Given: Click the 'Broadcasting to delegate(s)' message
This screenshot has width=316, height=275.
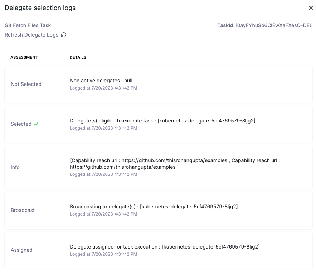Looking at the screenshot, I should pyautogui.click(x=154, y=207).
